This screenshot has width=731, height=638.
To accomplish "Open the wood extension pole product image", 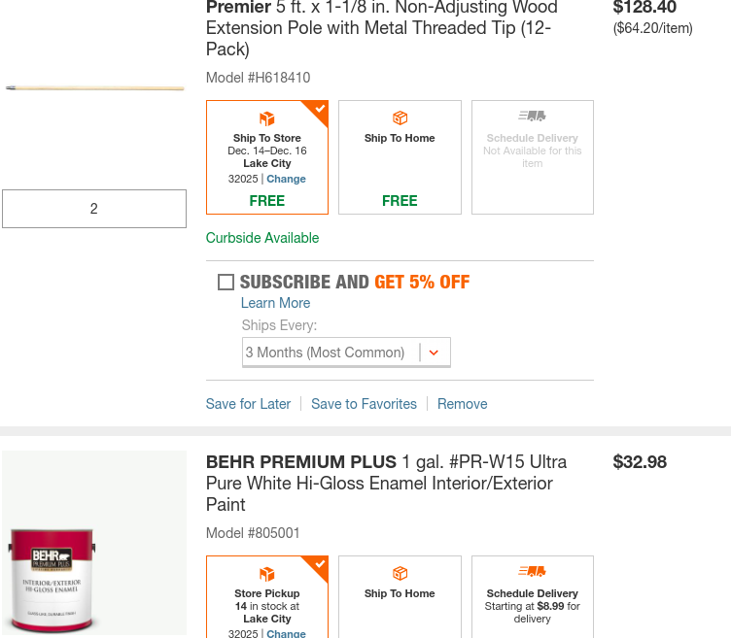I will tap(94, 88).
